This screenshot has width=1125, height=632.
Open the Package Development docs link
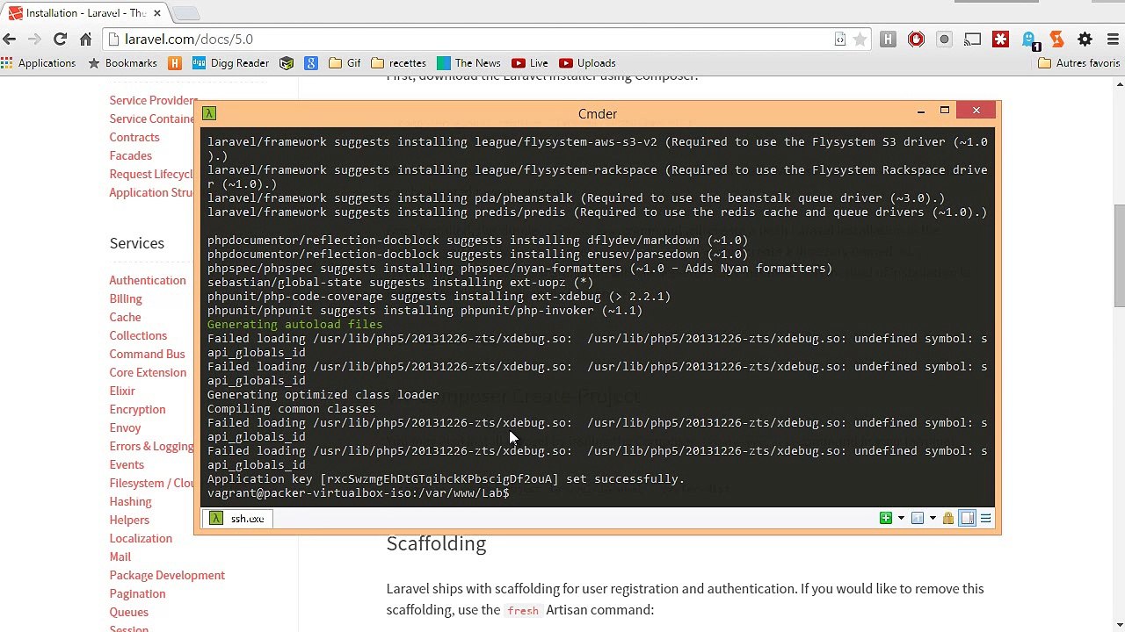click(x=167, y=576)
